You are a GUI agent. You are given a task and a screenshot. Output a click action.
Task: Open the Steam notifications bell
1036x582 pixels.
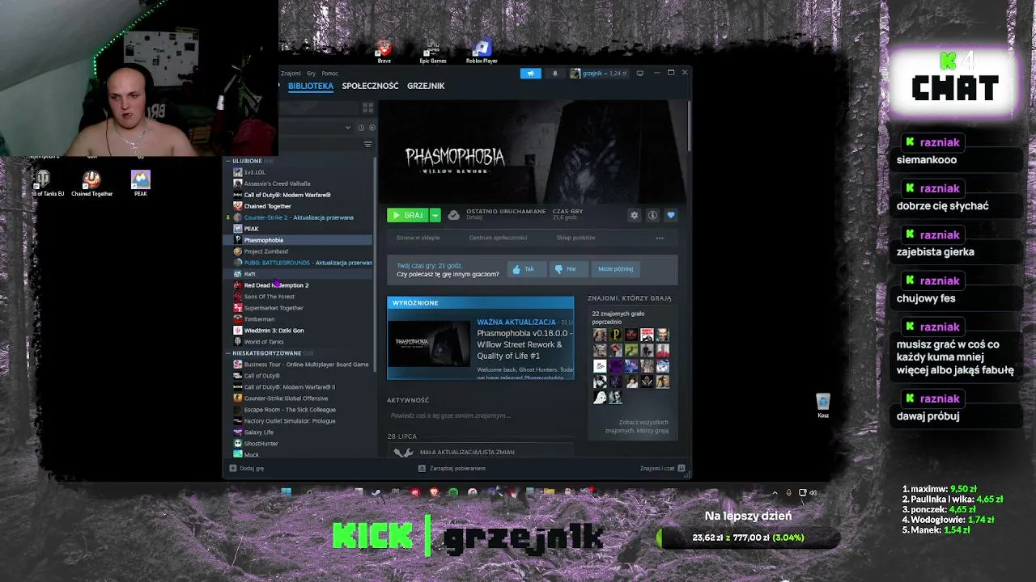coord(555,74)
